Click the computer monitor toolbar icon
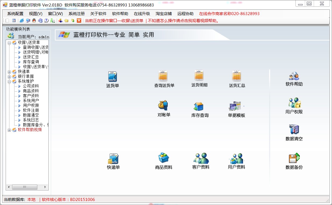Viewport: 332px width, 205px height. coord(28,20)
